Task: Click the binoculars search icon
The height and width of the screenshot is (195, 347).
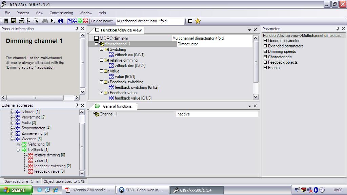Action: pyautogui.click(x=45, y=21)
